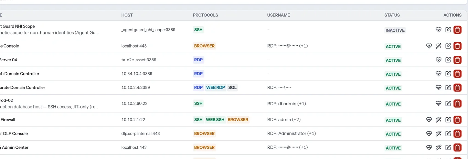Delete the 10.34.10.4:3389 Domain Controller entry

457,74
